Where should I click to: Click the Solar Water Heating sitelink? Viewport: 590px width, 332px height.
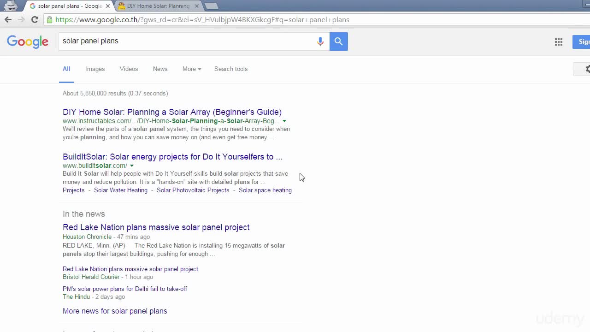pyautogui.click(x=121, y=190)
